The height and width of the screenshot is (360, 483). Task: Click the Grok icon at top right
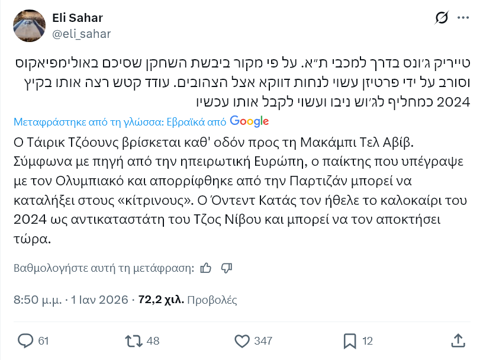pos(441,18)
